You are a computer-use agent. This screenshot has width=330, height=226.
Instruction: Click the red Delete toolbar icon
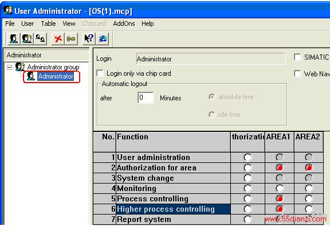(58, 39)
